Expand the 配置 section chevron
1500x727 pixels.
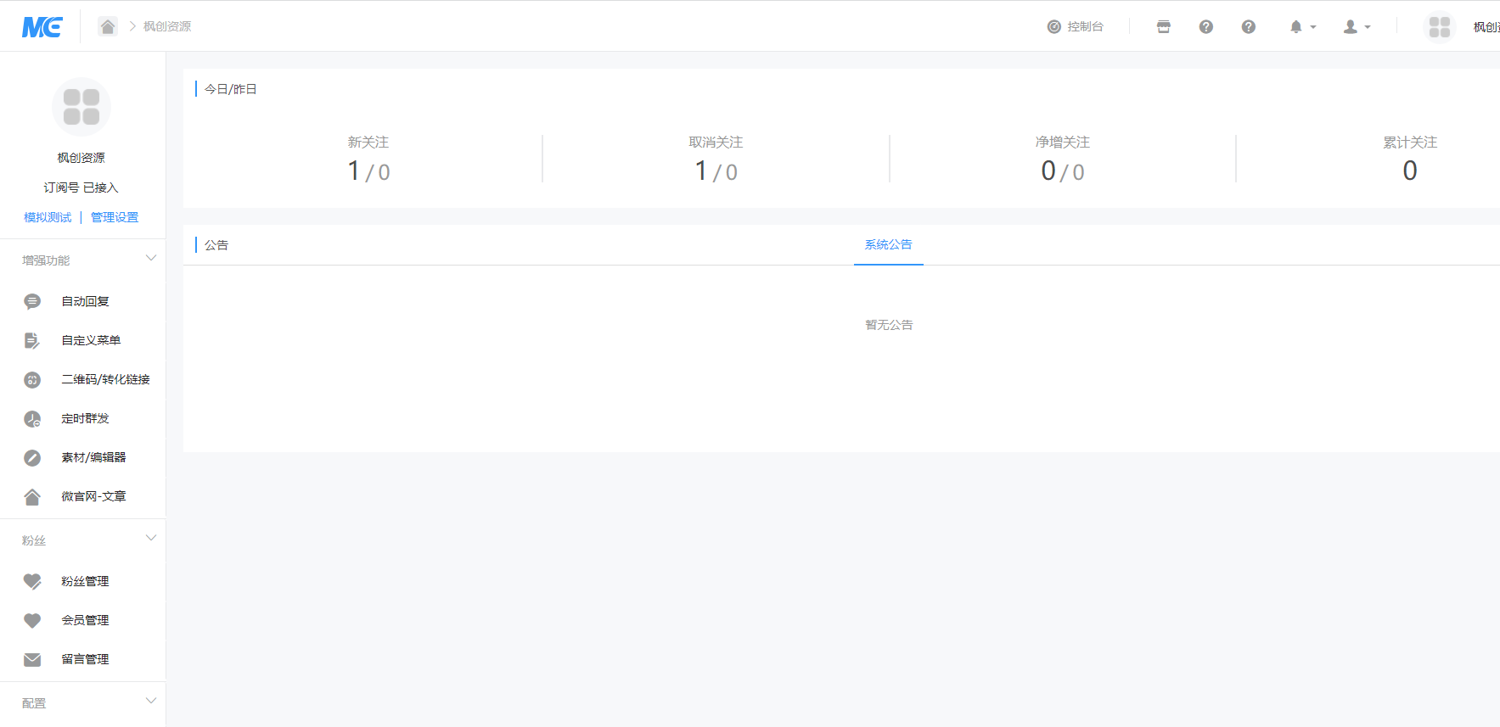coord(151,702)
